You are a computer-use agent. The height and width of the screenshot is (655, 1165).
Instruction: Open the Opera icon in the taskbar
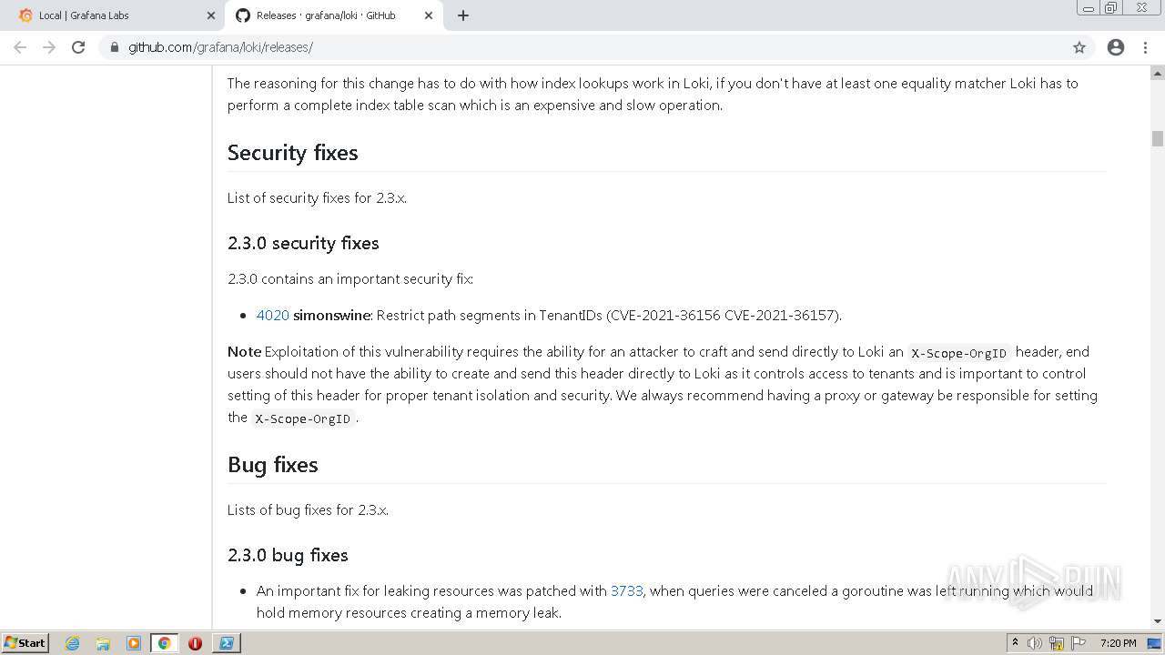pyautogui.click(x=195, y=643)
